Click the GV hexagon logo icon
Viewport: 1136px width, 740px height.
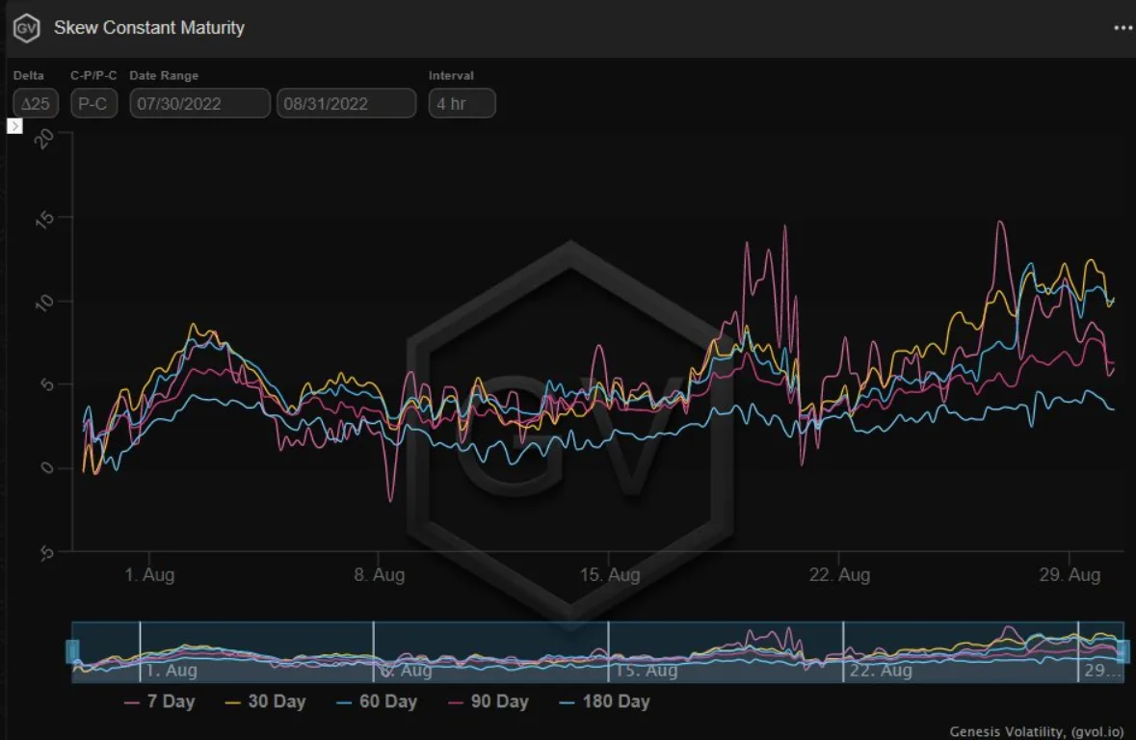click(x=27, y=28)
